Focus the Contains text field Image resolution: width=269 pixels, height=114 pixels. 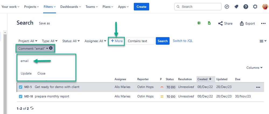pyautogui.click(x=140, y=41)
